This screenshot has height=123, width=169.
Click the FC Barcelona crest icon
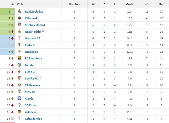point(19,58)
